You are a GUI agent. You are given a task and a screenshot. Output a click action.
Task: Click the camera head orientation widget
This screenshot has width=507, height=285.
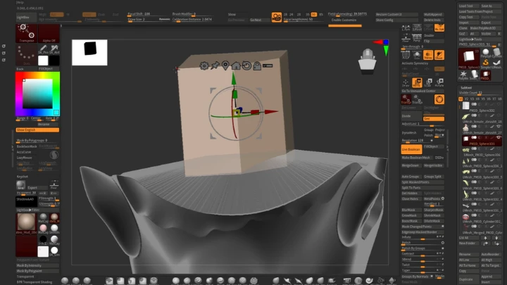tap(368, 61)
